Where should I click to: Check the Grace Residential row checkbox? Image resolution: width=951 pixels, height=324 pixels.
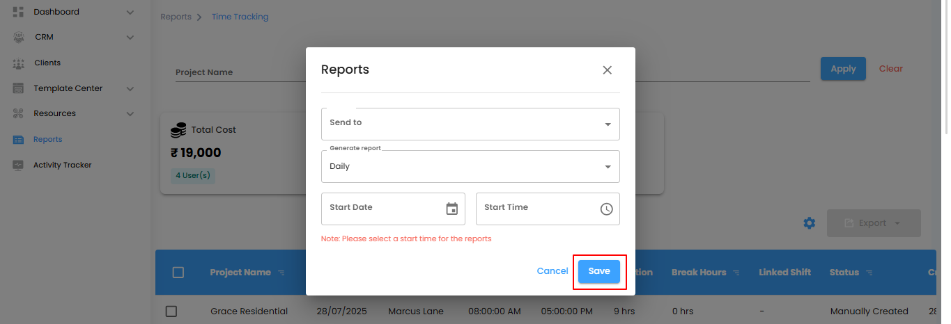171,311
